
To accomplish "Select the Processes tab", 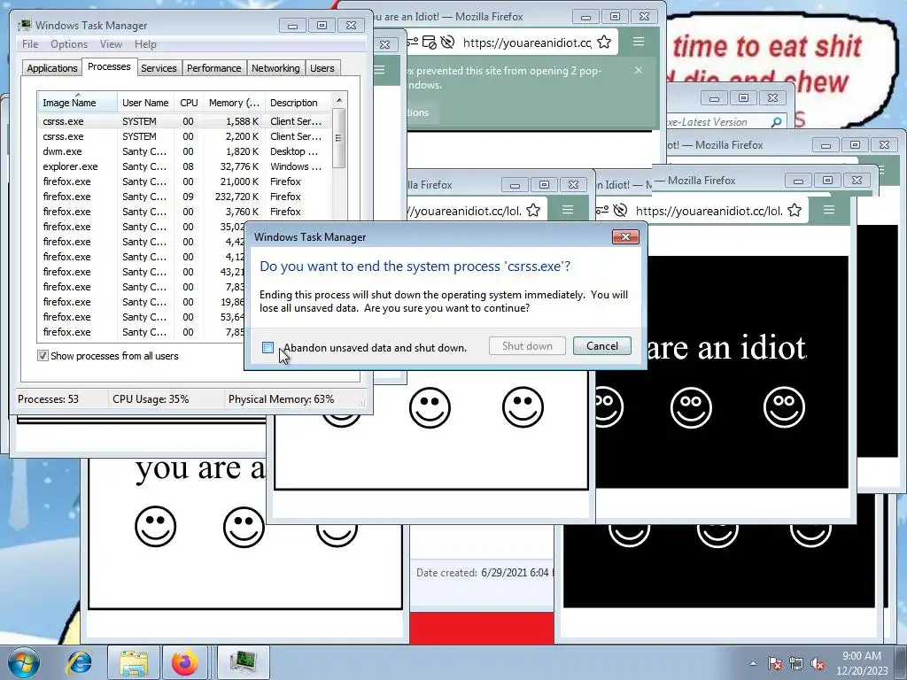I will point(109,66).
